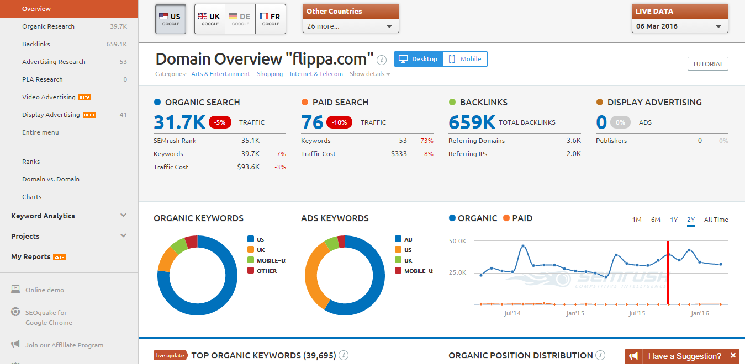The height and width of the screenshot is (364, 745).
Task: Click the Ads Keywords donut chart
Action: (x=345, y=276)
